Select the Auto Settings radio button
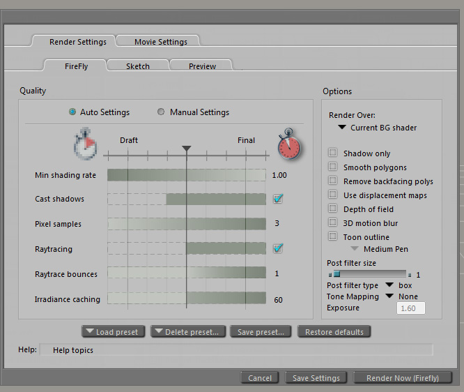 coord(72,112)
